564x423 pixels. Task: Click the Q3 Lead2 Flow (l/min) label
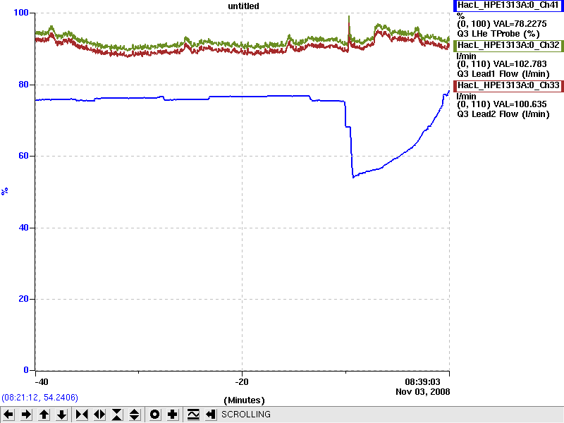(503, 115)
